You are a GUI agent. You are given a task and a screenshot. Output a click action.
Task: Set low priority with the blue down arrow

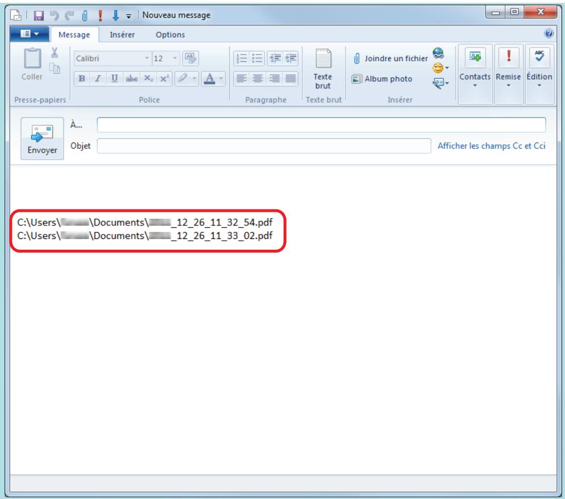(115, 15)
